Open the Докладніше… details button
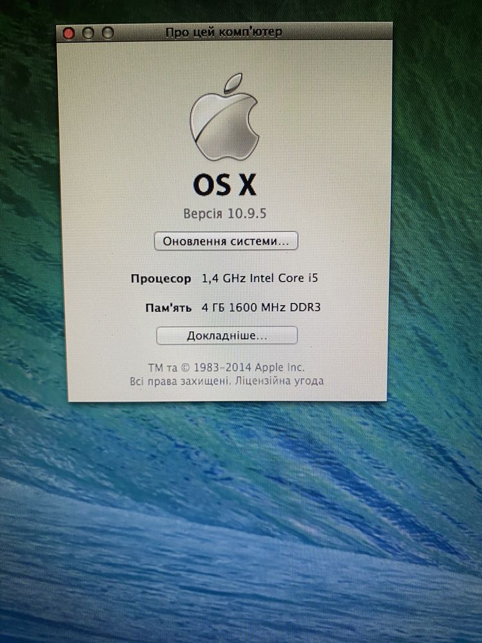This screenshot has width=482, height=643. coord(227,336)
